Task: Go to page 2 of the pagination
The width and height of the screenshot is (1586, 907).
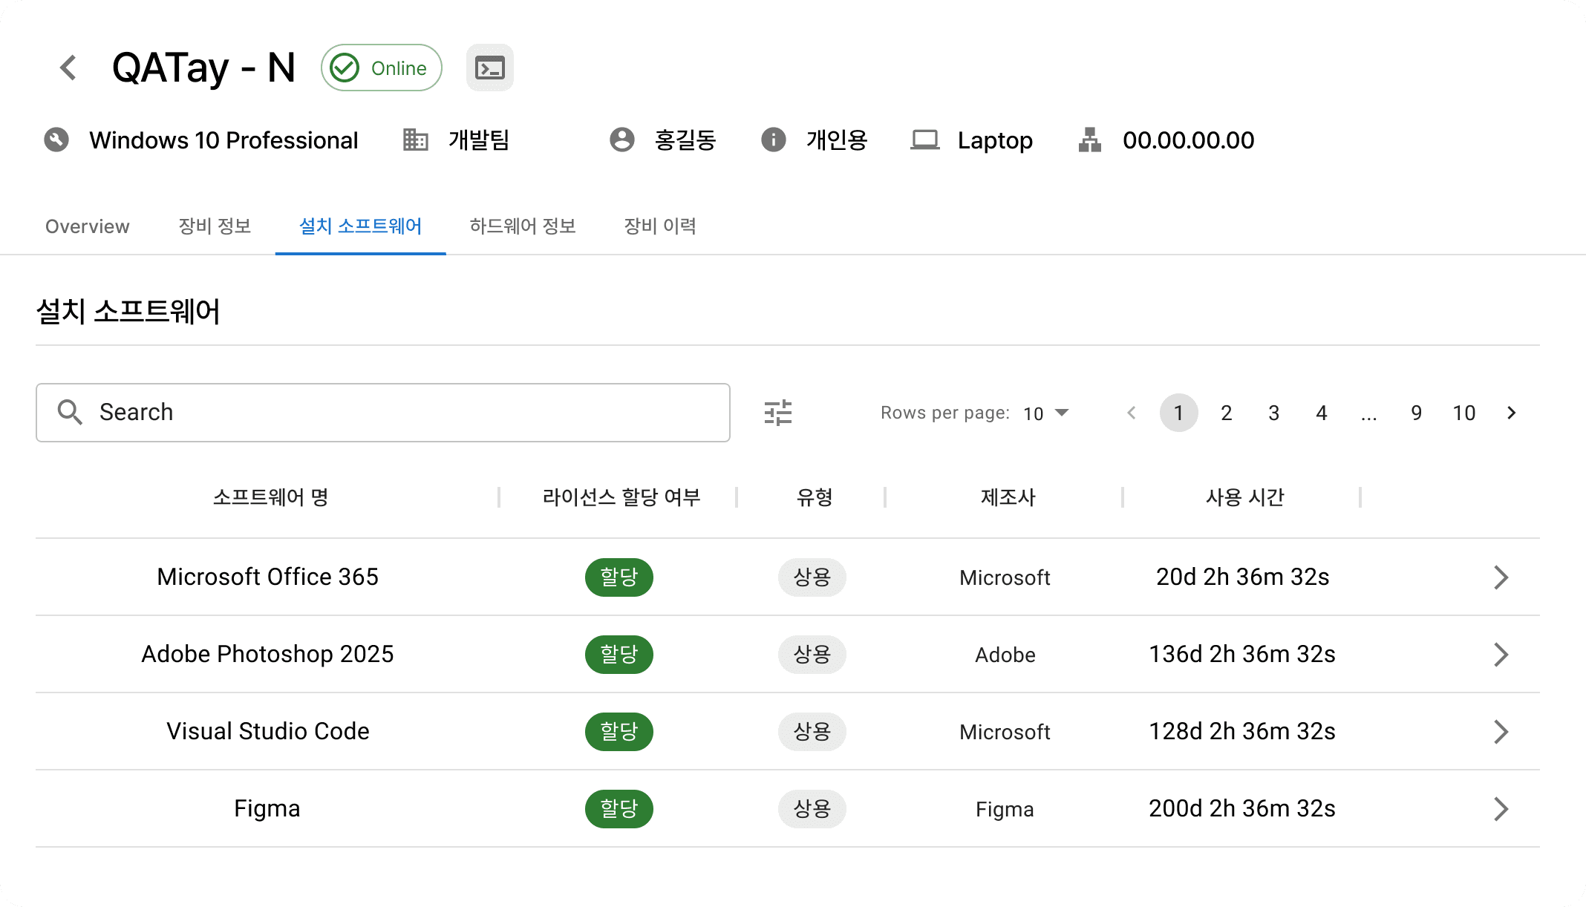Action: pyautogui.click(x=1226, y=413)
